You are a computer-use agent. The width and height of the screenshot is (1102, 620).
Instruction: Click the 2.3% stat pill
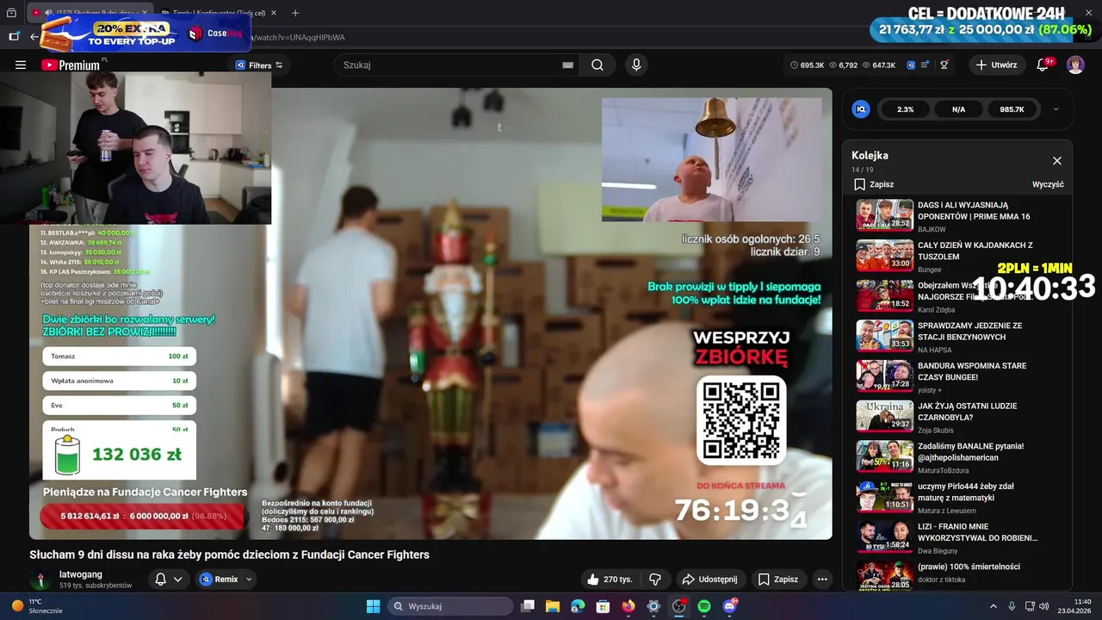click(x=906, y=109)
